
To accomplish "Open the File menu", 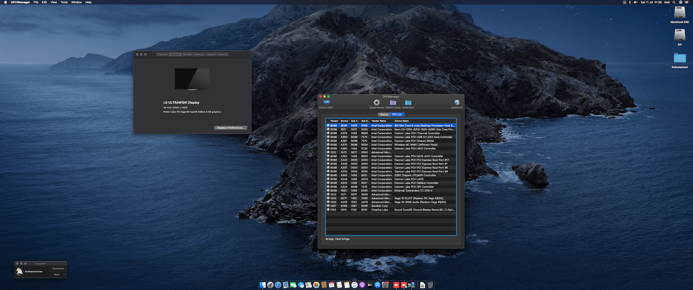I will click(x=36, y=2).
